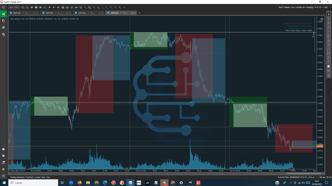This screenshot has width=332, height=186.
Task: Select the third GBPUSD chart tab
Action: (82, 13)
